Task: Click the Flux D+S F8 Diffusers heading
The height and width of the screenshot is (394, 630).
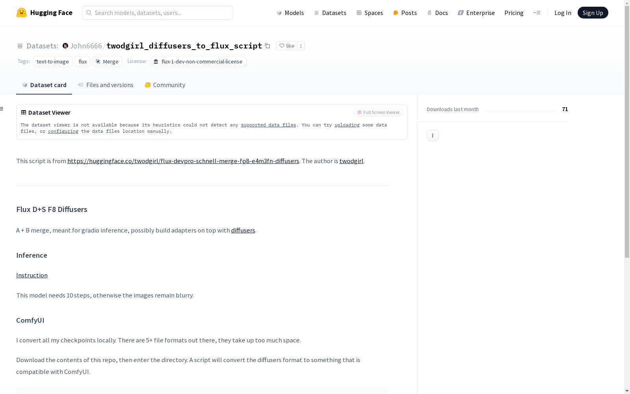Action: tap(52, 209)
